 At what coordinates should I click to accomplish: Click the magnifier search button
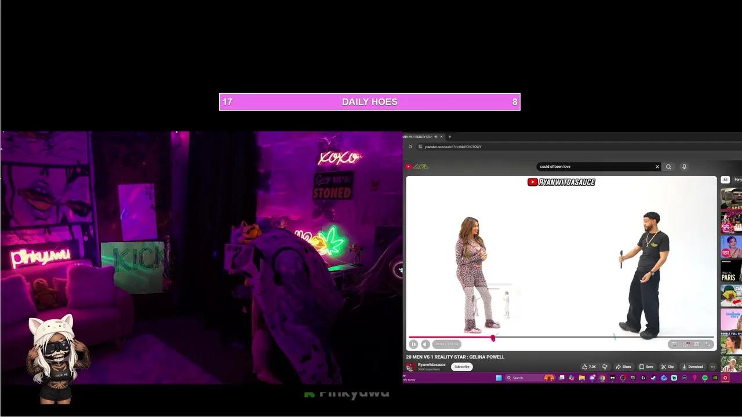668,166
